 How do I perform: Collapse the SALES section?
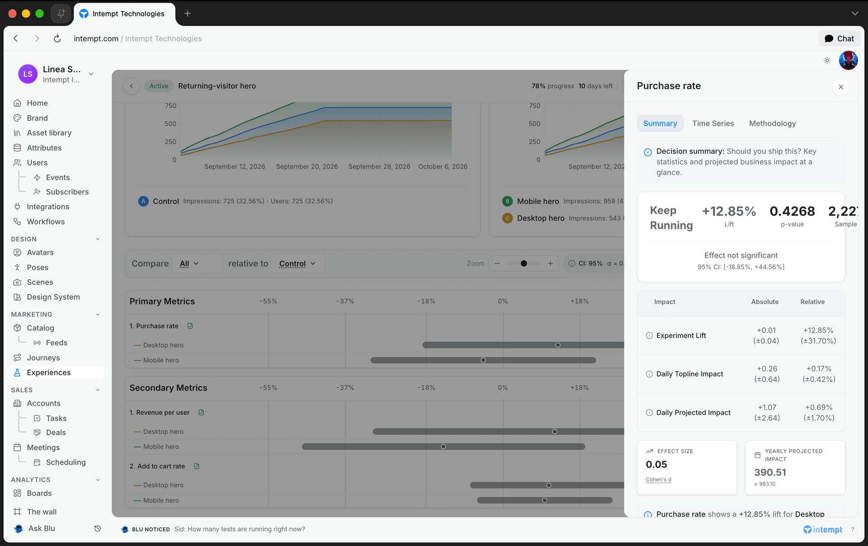98,390
